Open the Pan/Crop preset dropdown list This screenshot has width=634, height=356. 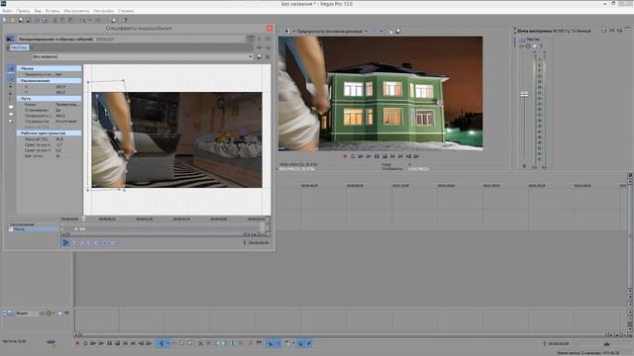(251, 57)
